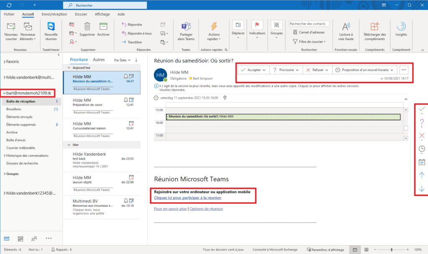
Task: Forward message using Transférer
Action: pyautogui.click(x=132, y=42)
